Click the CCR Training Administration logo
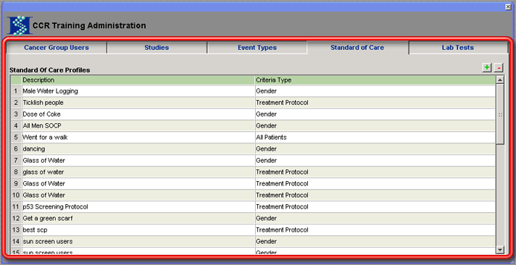The width and height of the screenshot is (516, 265). (20, 25)
